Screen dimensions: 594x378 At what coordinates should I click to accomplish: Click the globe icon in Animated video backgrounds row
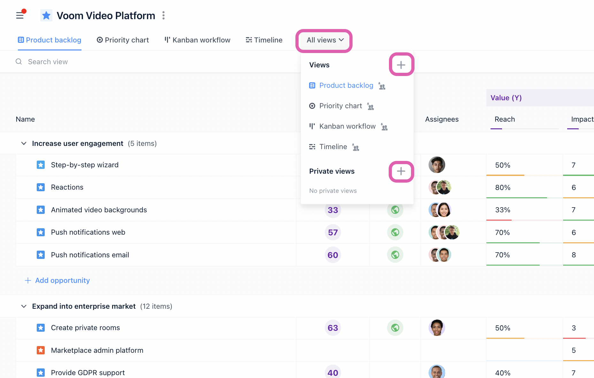(x=395, y=210)
